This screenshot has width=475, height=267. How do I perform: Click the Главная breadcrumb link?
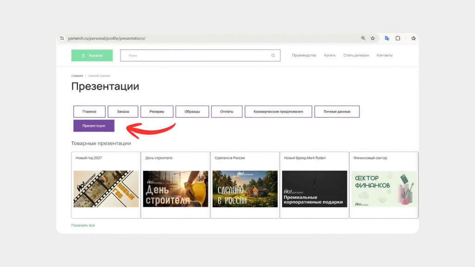pos(77,76)
